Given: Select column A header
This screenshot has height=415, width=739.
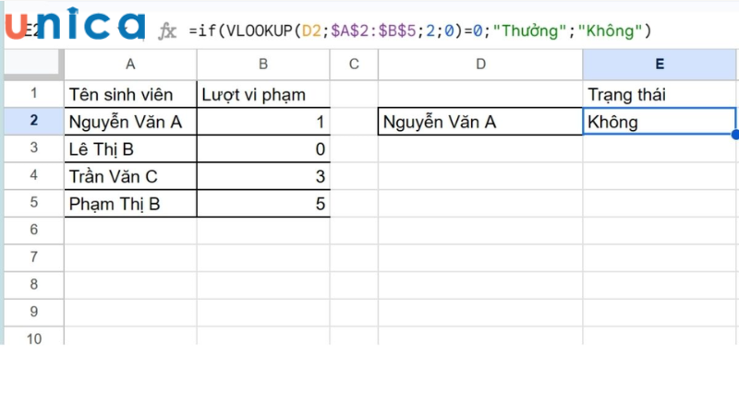Looking at the screenshot, I should click(130, 64).
